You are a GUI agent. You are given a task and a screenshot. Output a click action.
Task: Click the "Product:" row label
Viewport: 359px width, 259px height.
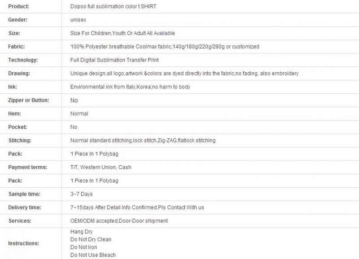[18, 6]
